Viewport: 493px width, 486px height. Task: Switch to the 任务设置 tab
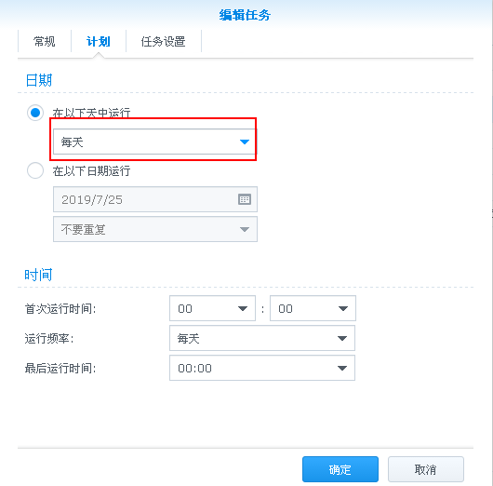tap(163, 42)
